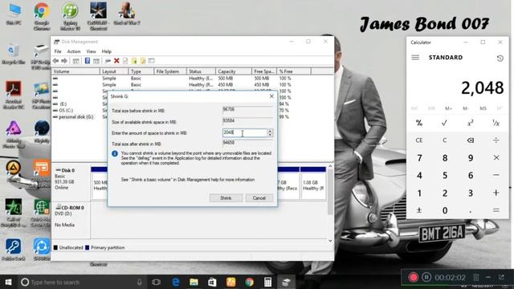
Task: Click the Shrink button
Action: point(226,198)
